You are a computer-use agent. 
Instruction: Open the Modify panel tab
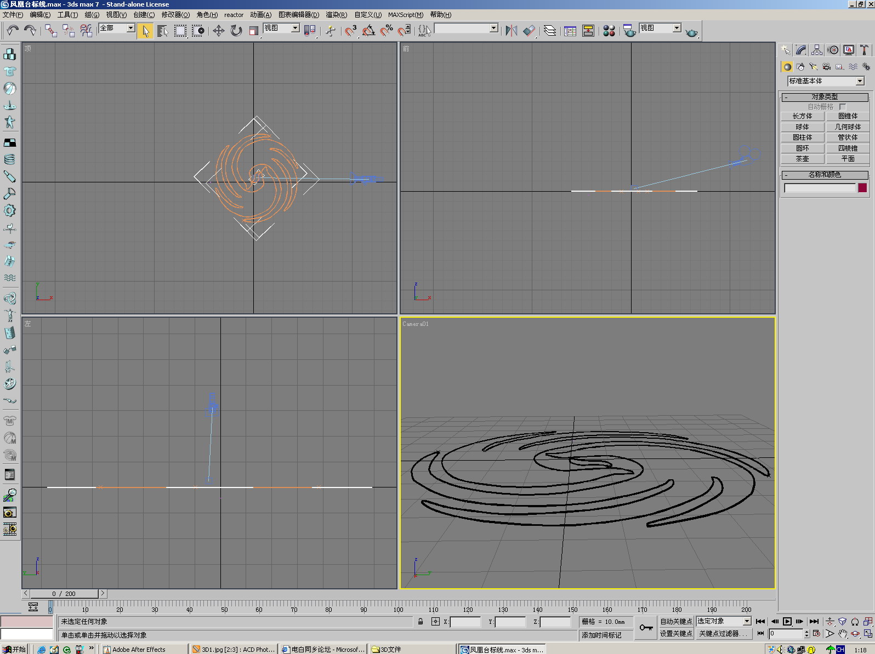[801, 50]
